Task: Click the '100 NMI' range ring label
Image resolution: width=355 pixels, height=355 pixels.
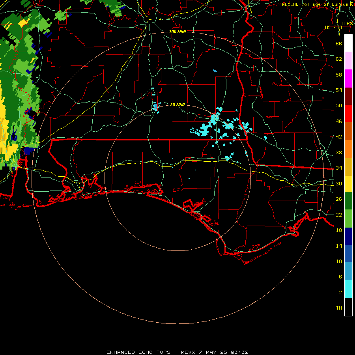Action: 177,32
